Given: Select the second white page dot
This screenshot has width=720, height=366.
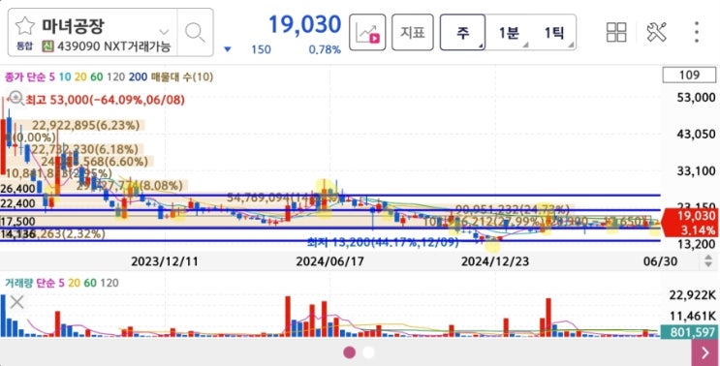Looking at the screenshot, I should (368, 352).
